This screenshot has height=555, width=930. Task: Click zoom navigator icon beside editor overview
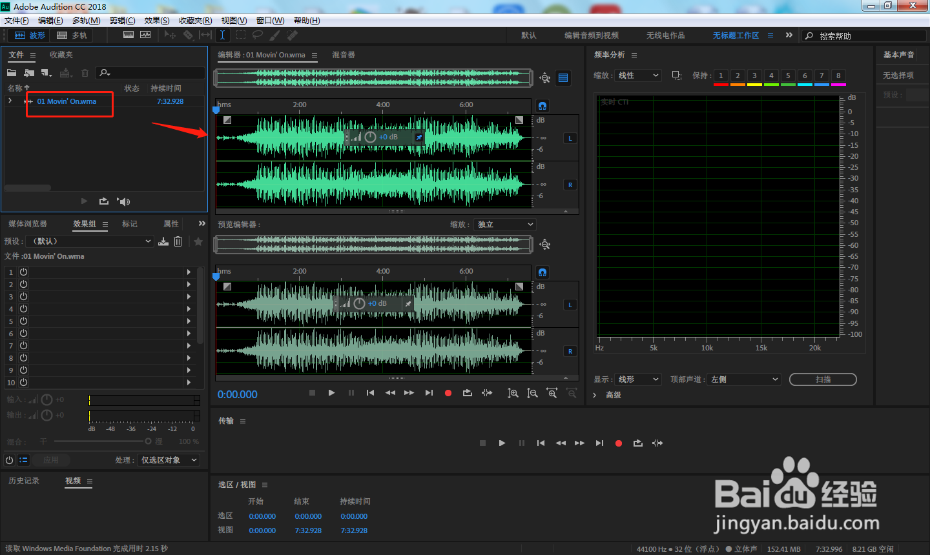545,78
